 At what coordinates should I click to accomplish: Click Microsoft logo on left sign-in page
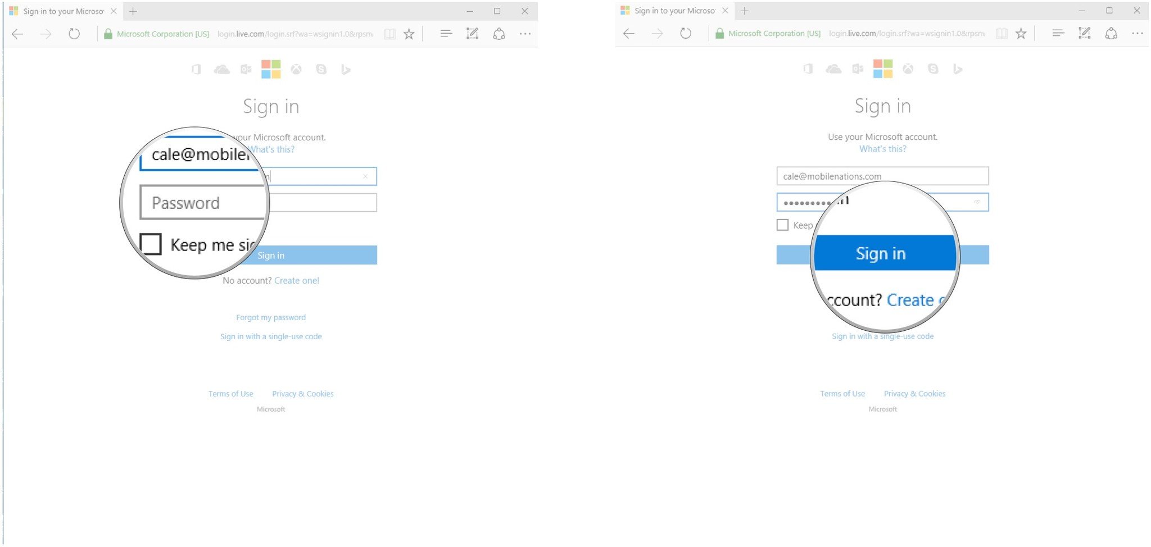[x=271, y=70]
